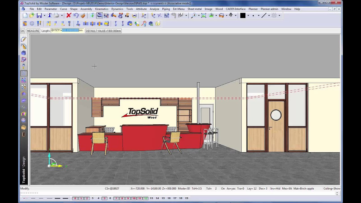Click the Length value input field

point(67,30)
